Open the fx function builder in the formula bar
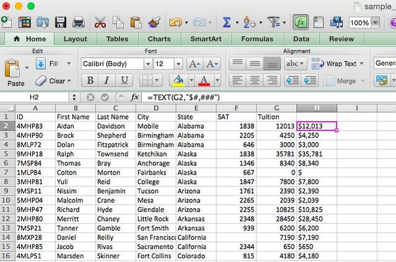The height and width of the screenshot is (262, 396). (135, 97)
